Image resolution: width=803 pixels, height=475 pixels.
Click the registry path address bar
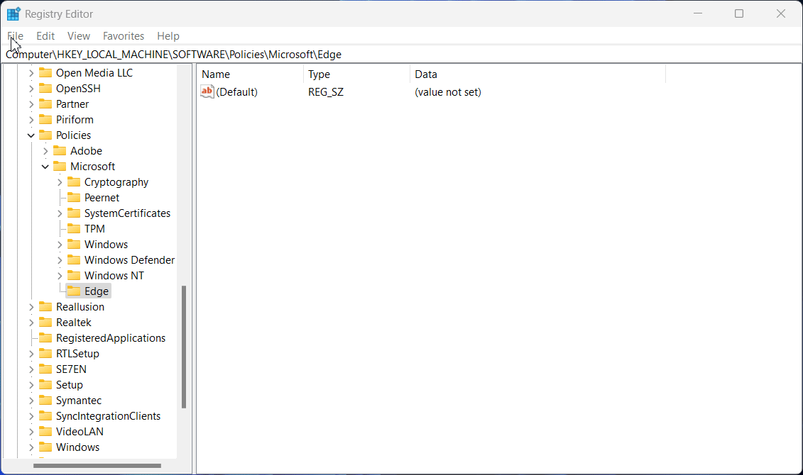(402, 55)
